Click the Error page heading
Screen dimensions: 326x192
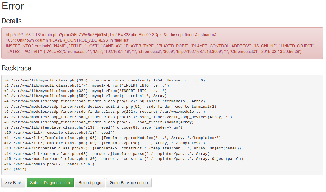tap(13, 6)
